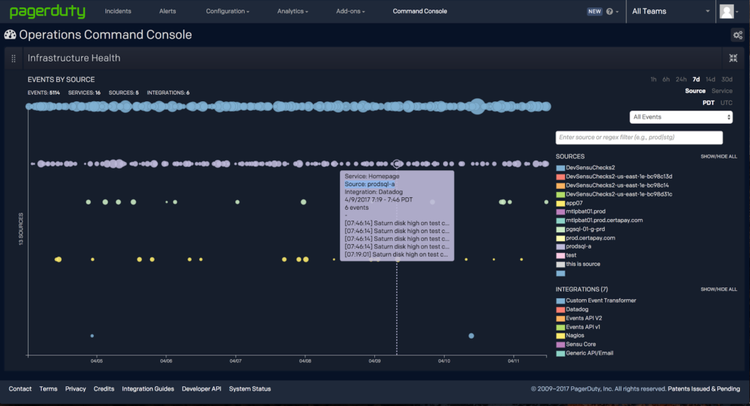
Task: Click Show/Hide All for Sources
Action: (719, 156)
